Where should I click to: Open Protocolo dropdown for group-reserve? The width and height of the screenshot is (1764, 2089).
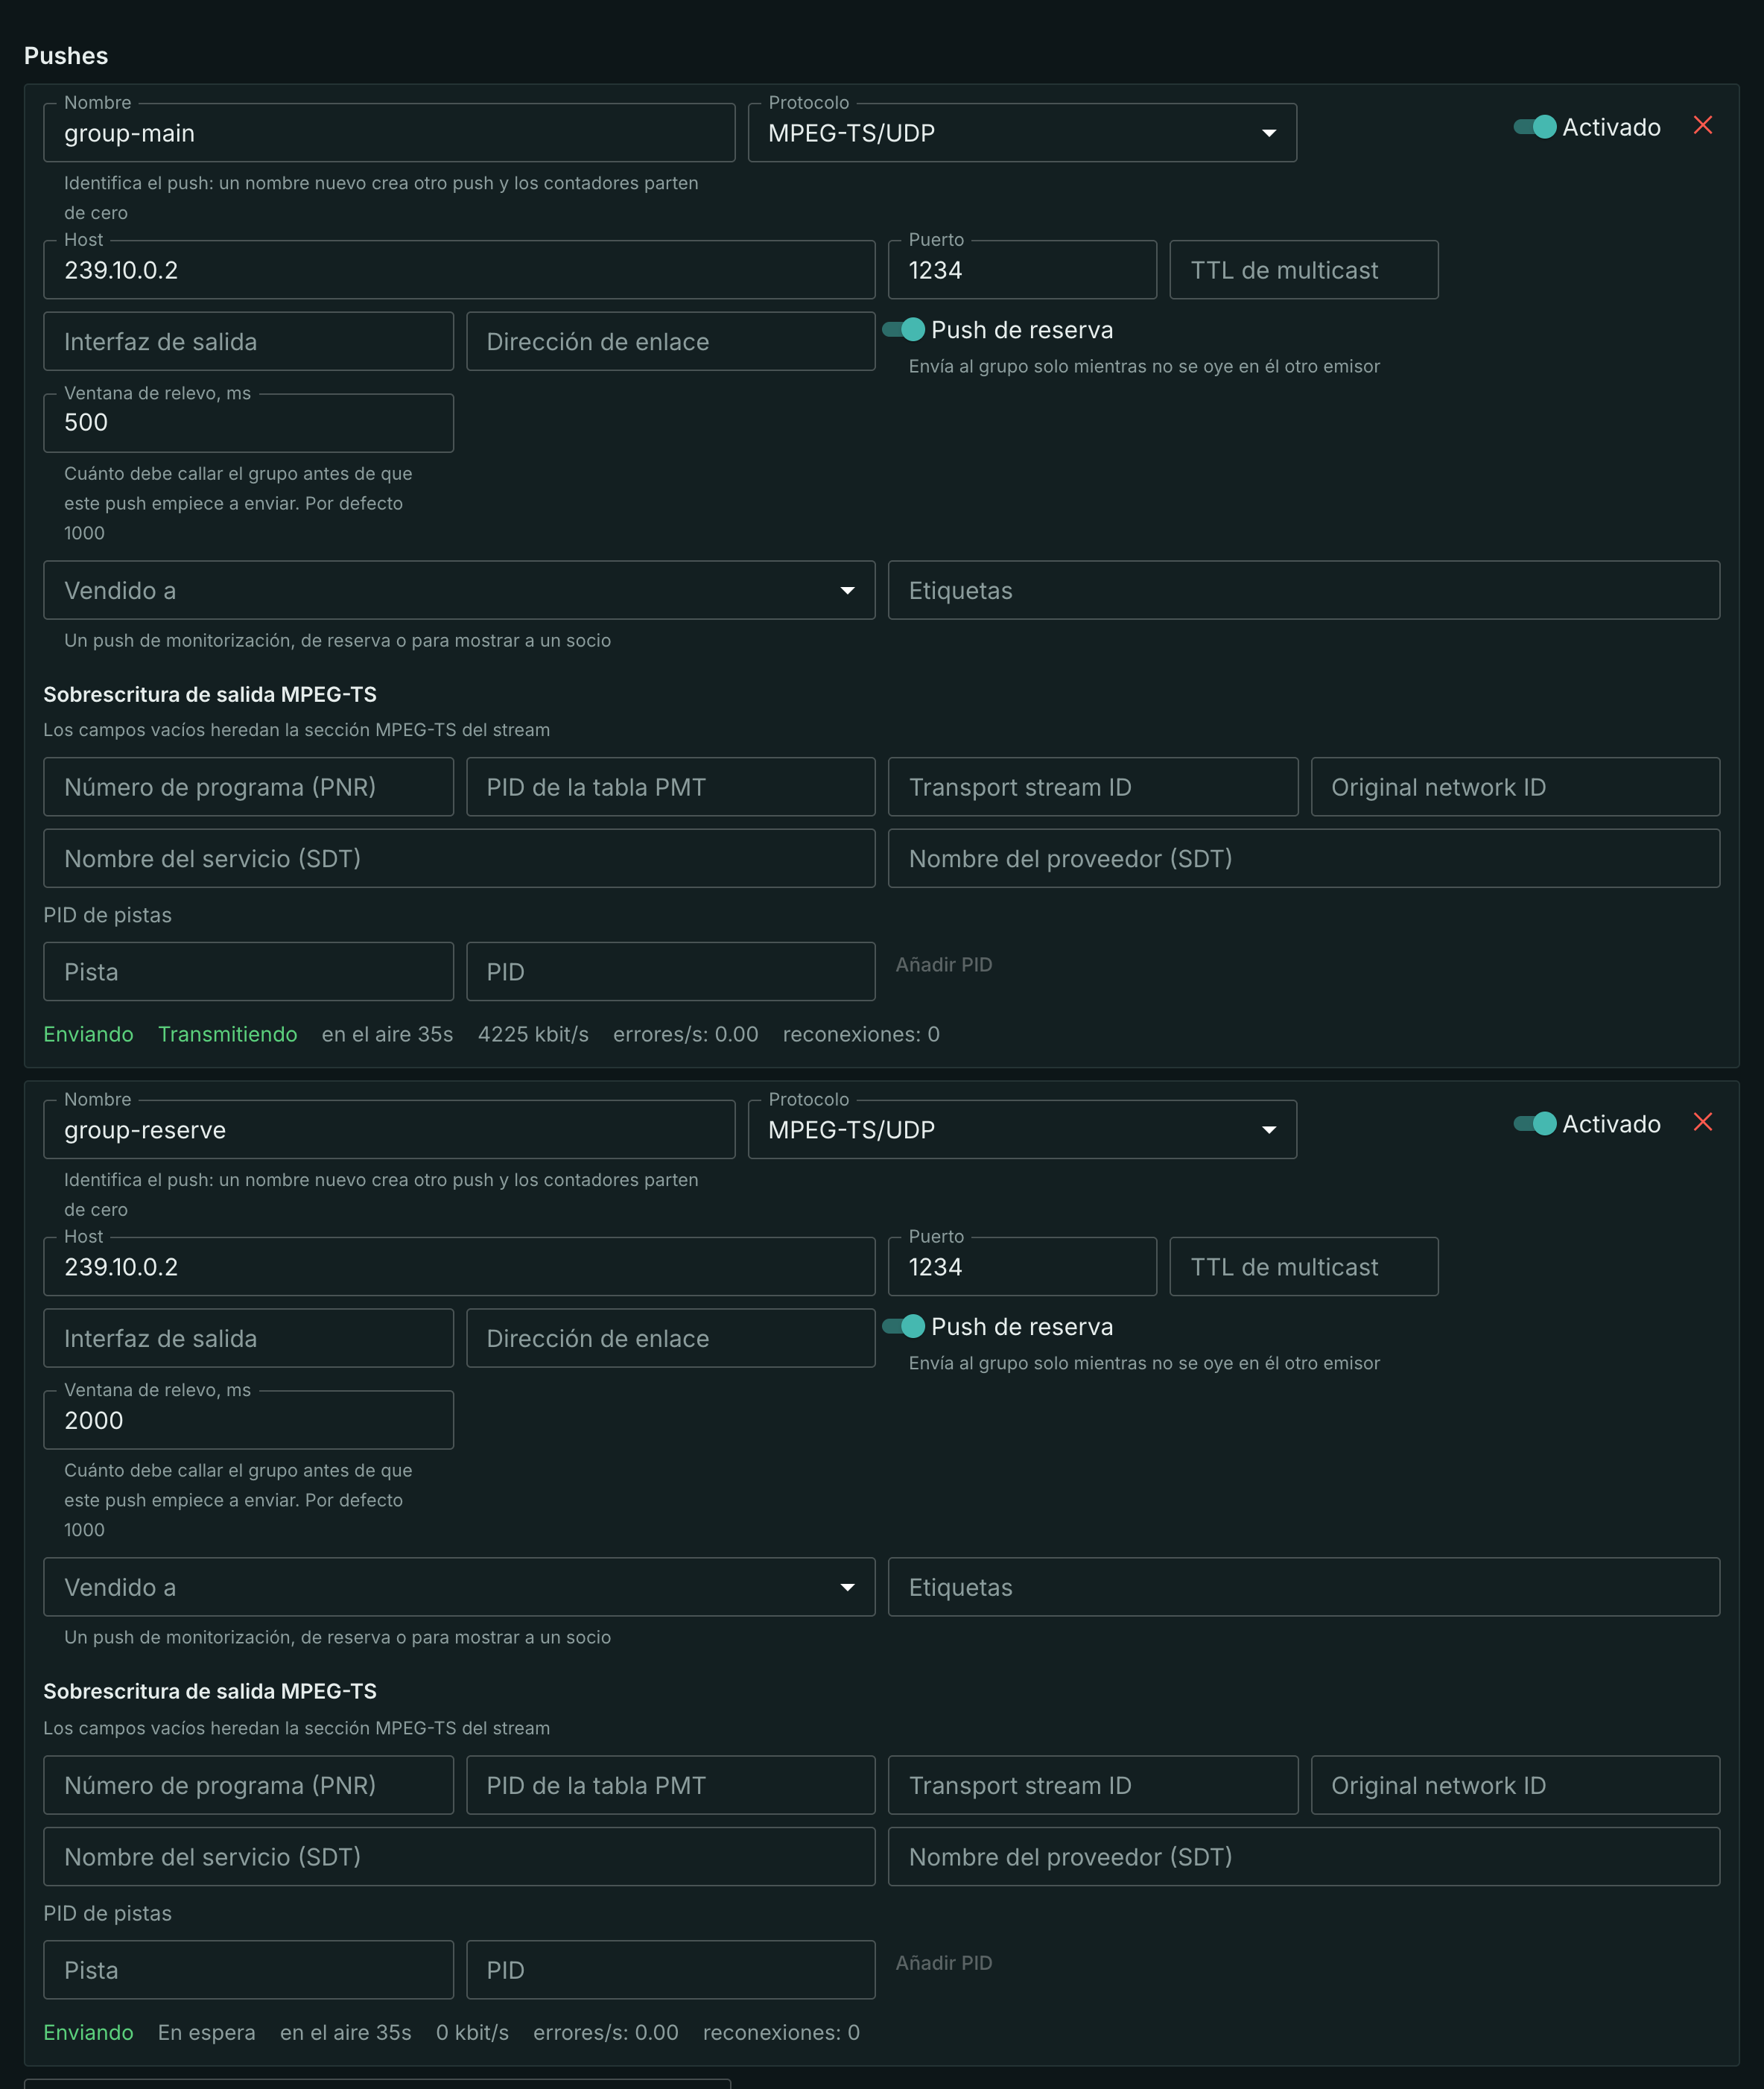pos(1022,1130)
